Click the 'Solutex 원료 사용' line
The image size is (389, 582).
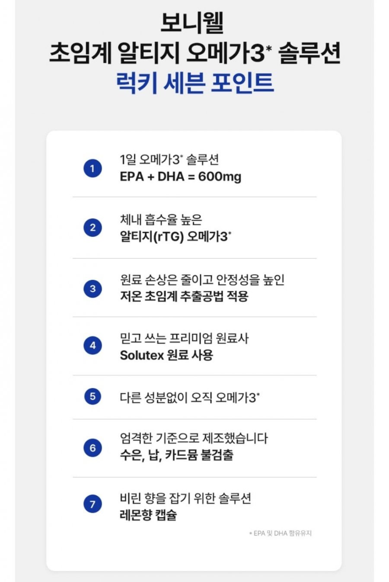[x=166, y=355]
